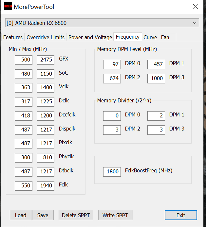
Task: Switch to the Features tab
Action: pos(13,37)
